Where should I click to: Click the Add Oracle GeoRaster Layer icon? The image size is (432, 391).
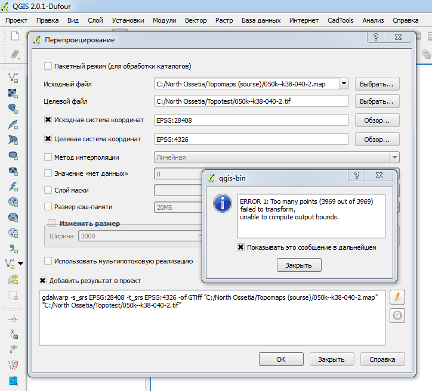pos(13,171)
